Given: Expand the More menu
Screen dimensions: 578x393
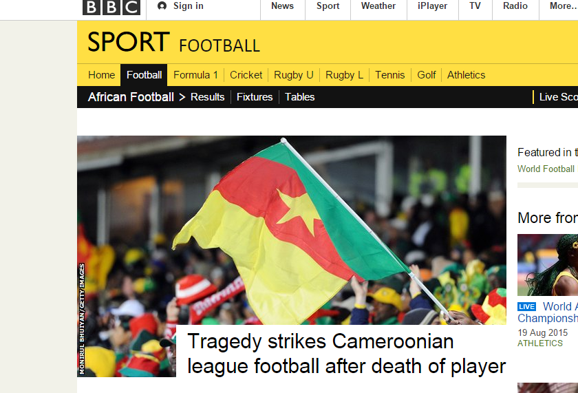Looking at the screenshot, I should (x=563, y=6).
